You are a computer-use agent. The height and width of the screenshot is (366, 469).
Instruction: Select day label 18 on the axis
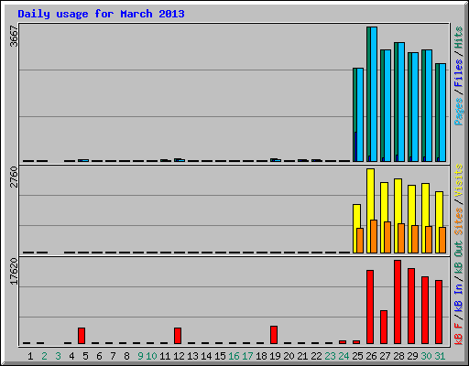click(261, 356)
